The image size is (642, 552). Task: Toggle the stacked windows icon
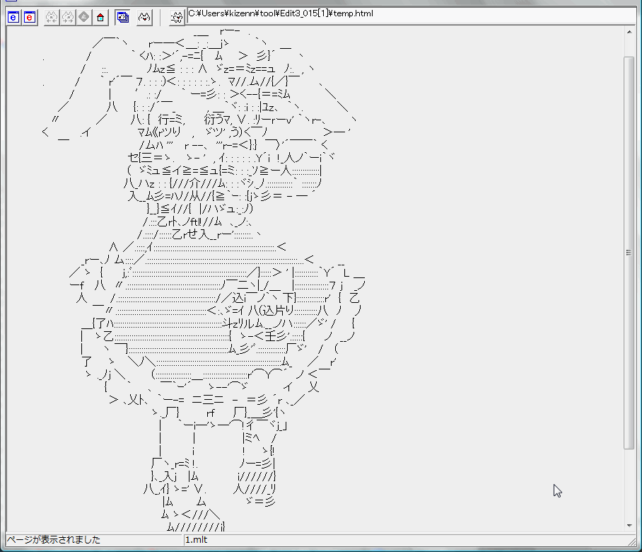pos(122,17)
